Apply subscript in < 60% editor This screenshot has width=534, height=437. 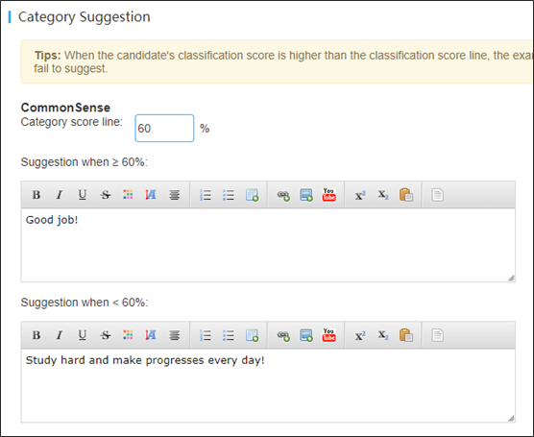tap(383, 335)
